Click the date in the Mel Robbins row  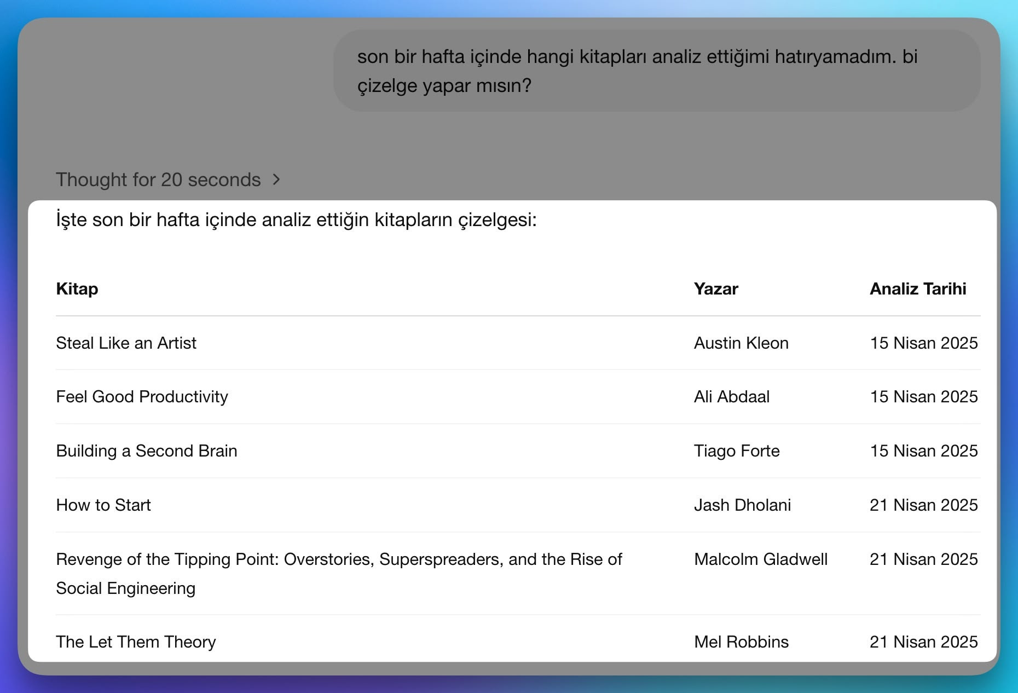point(924,642)
